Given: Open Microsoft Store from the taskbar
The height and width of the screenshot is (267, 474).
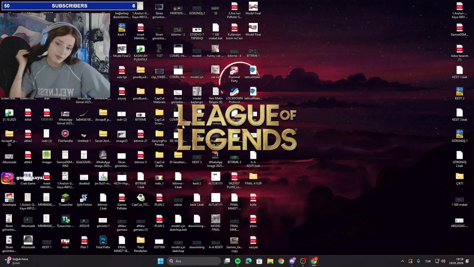Looking at the screenshot, I should (x=259, y=261).
